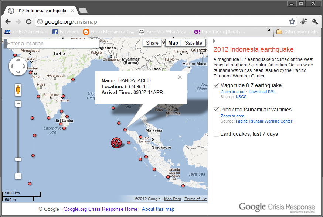Screen dimensions: 323x217
Task: Uncheck the Magnitude 8.7 earthquake layer
Action: (x=216, y=85)
